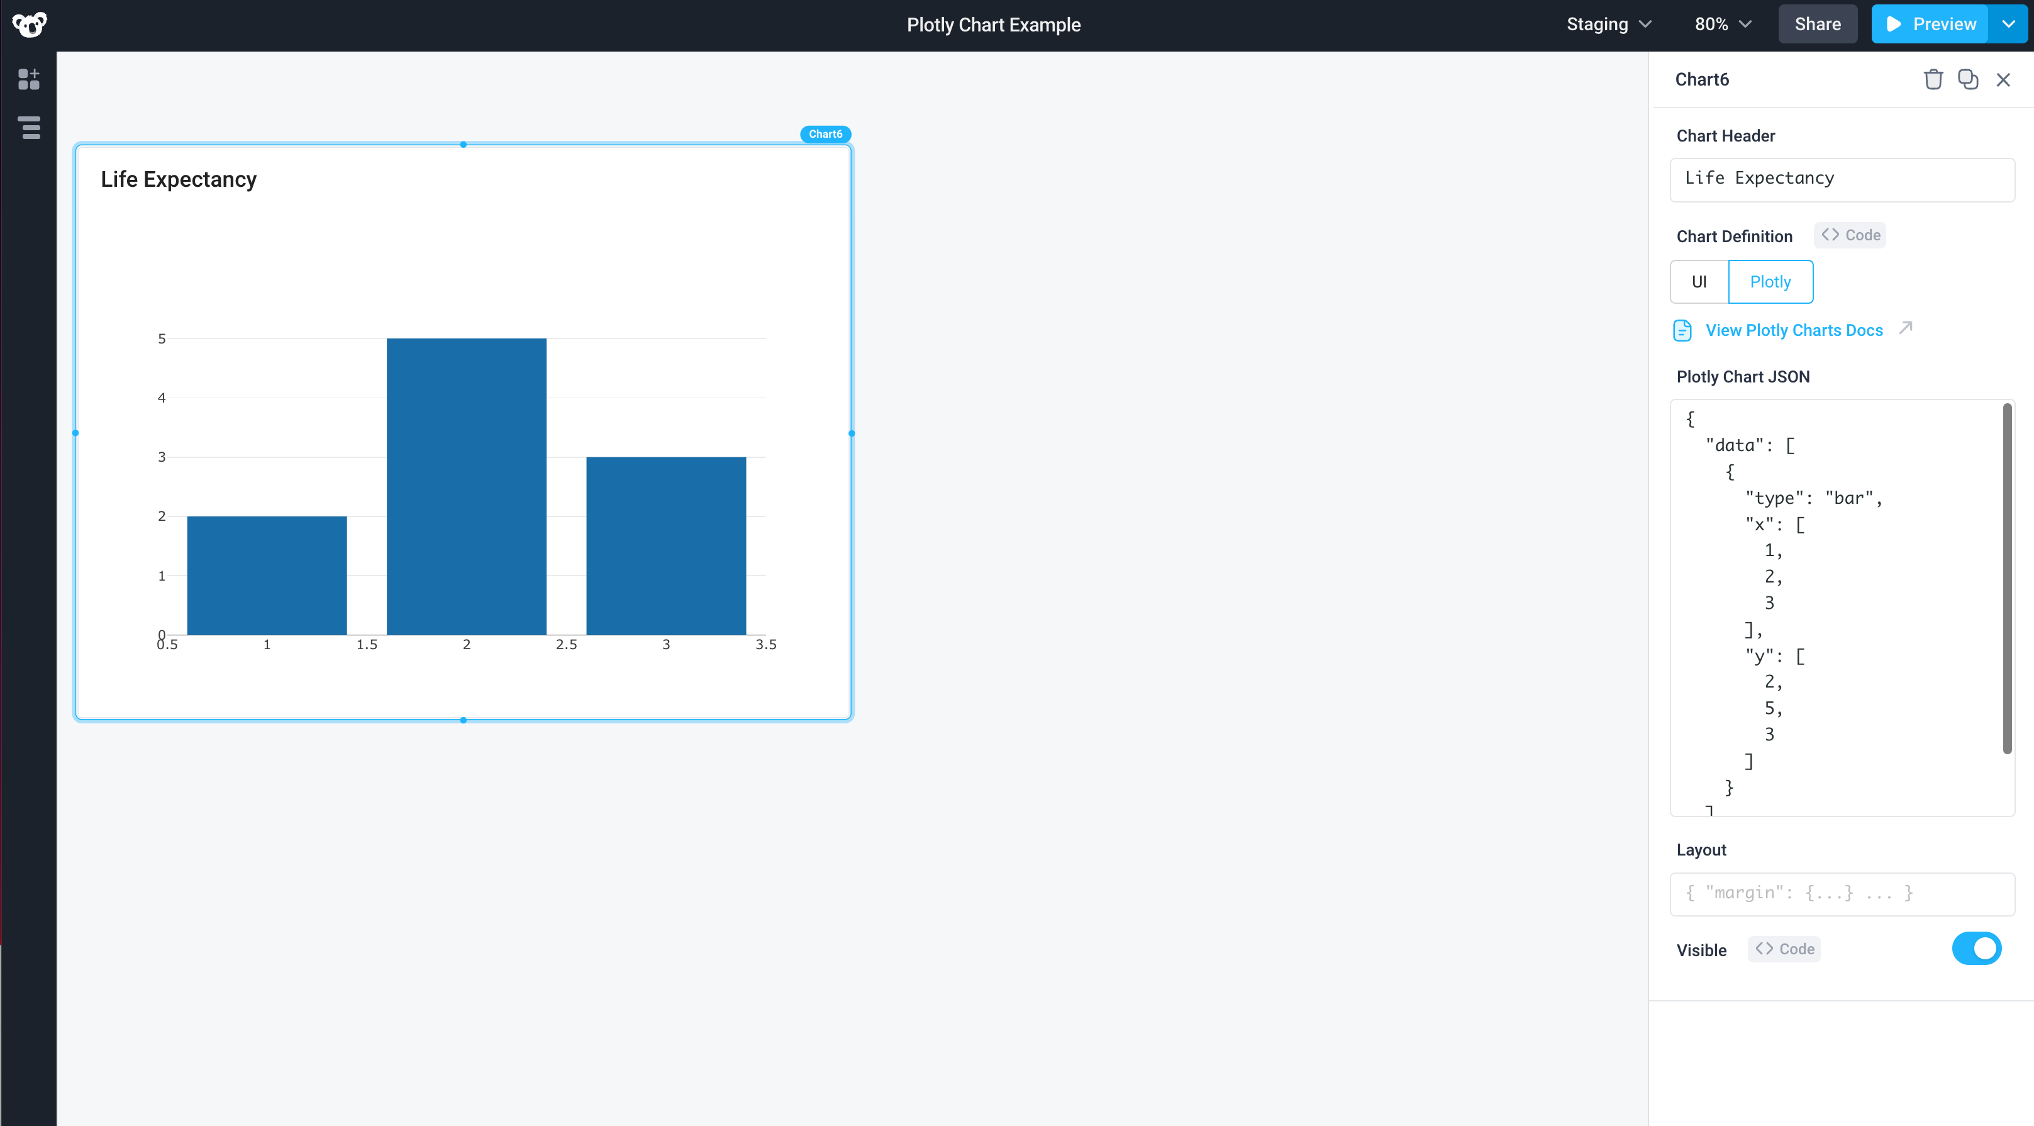Select the Plotly chart definition tab
Viewport: 2034px width, 1126px height.
[x=1771, y=281]
